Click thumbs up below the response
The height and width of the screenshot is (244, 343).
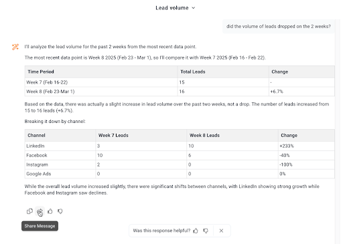coord(50,211)
